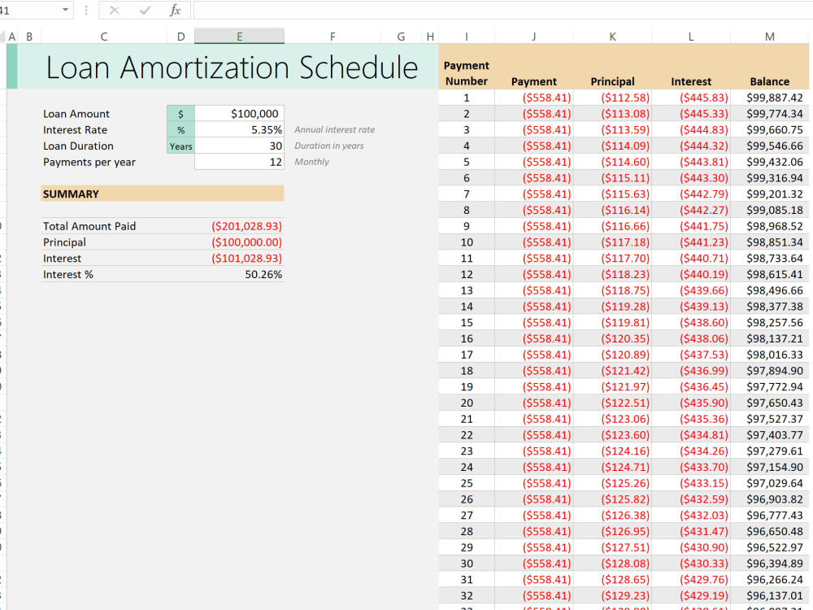Click the Loan Duration value 30
Viewport: 813px width, 610px height.
click(x=239, y=146)
